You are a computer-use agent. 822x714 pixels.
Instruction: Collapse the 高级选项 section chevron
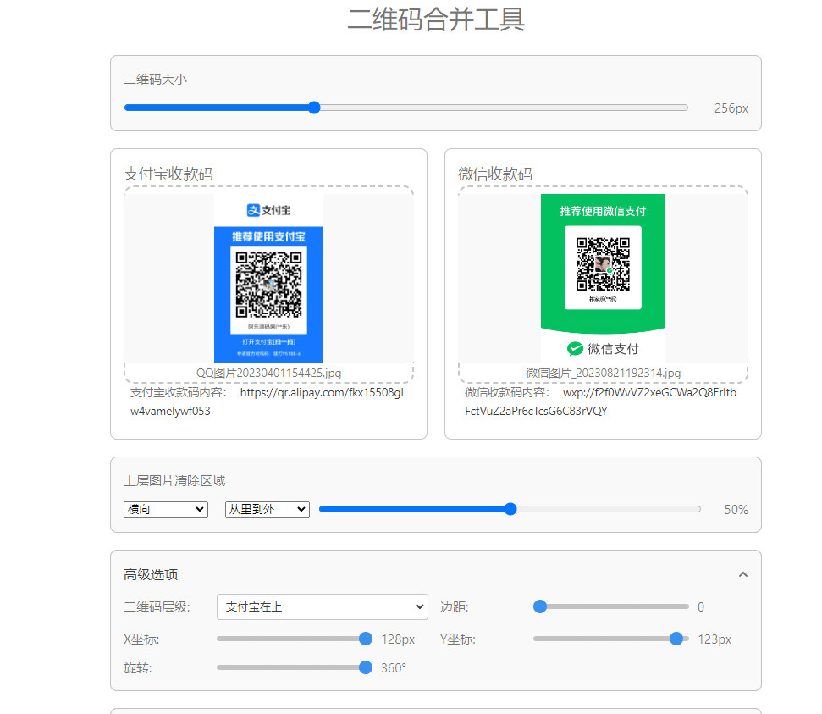[x=742, y=574]
